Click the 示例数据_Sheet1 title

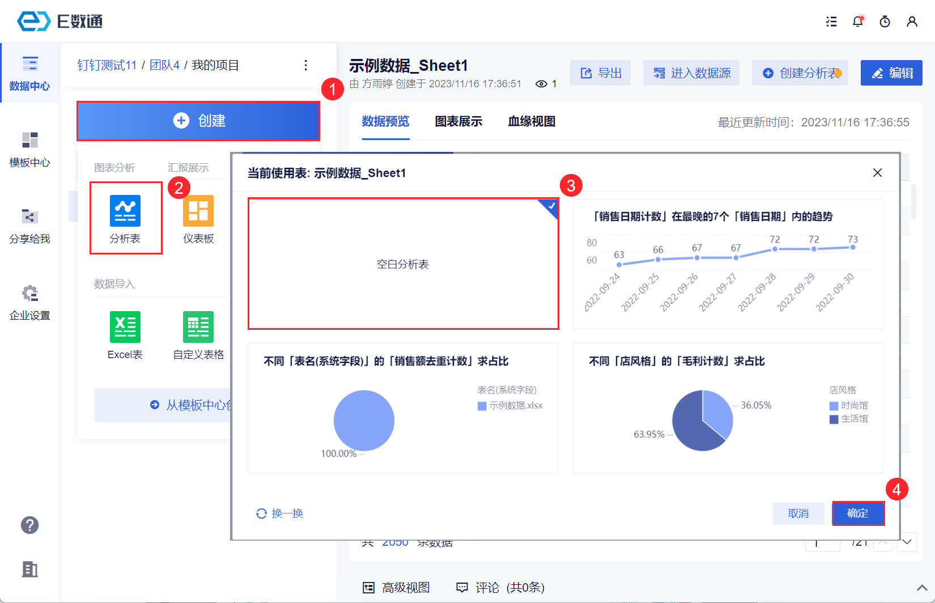tap(409, 66)
